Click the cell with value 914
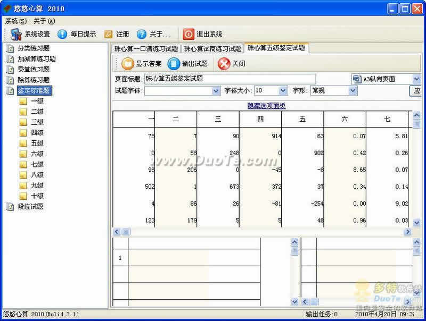This screenshot has height=321, width=426. [x=260, y=136]
